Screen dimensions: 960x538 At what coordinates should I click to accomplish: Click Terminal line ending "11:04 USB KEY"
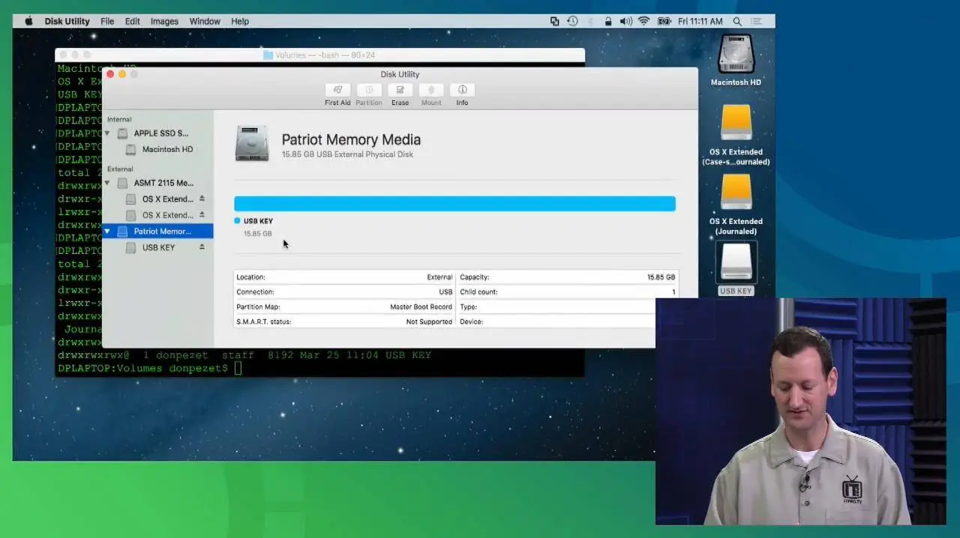pos(244,355)
